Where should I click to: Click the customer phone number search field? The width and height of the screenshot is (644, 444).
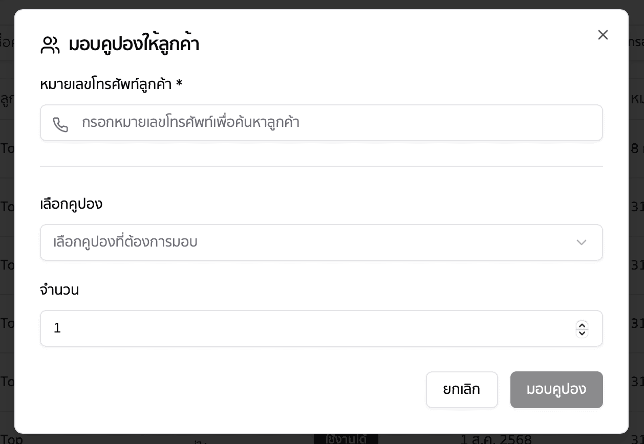click(x=307, y=123)
